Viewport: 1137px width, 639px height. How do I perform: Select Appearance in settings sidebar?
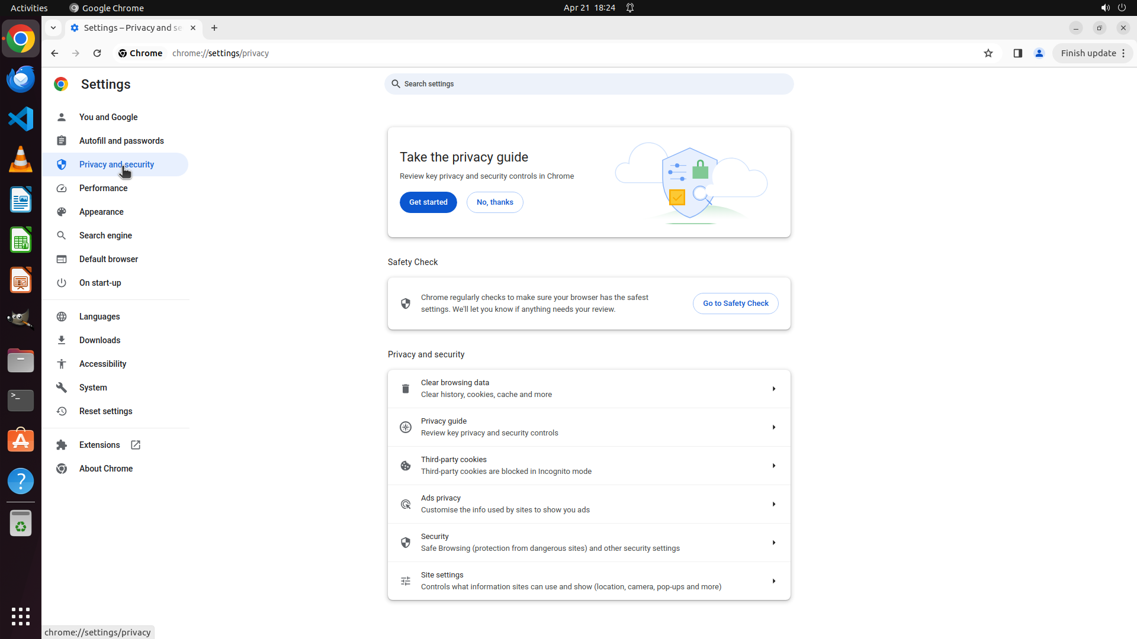[x=101, y=212]
